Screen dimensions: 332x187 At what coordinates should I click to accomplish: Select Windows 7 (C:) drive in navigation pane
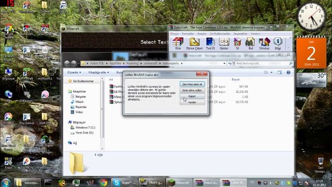(x=83, y=128)
